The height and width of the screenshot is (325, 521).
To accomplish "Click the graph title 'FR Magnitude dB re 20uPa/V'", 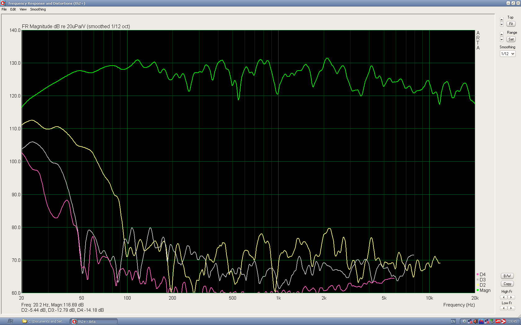I will 54,27.
